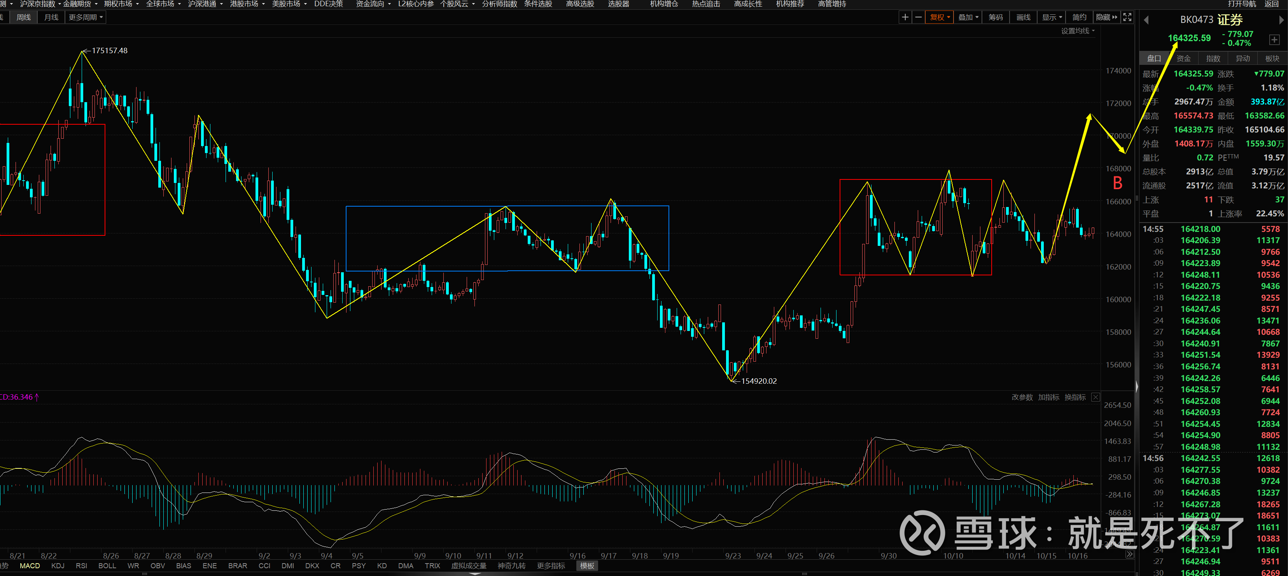1288x576 pixels.
Task: Zoom out chart with minus icon
Action: 918,17
